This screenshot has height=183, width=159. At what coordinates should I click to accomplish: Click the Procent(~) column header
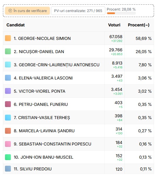138,25
